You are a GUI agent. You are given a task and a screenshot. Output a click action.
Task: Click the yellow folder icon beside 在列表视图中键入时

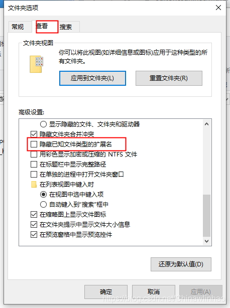34,184
